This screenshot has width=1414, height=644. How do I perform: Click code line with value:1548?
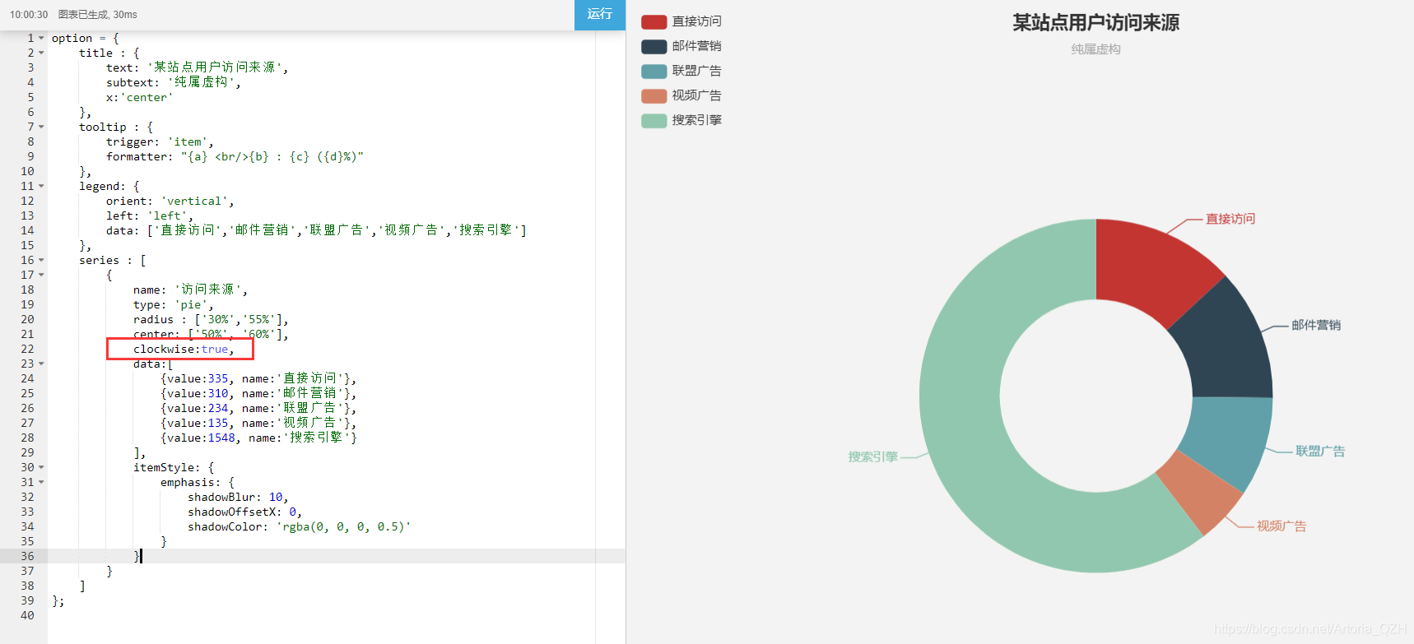pos(258,438)
